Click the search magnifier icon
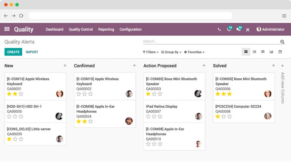The image size is (291, 166). coord(282,42)
